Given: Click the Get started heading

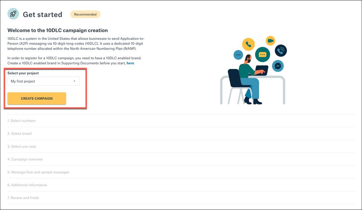Looking at the screenshot, I should 42,15.
